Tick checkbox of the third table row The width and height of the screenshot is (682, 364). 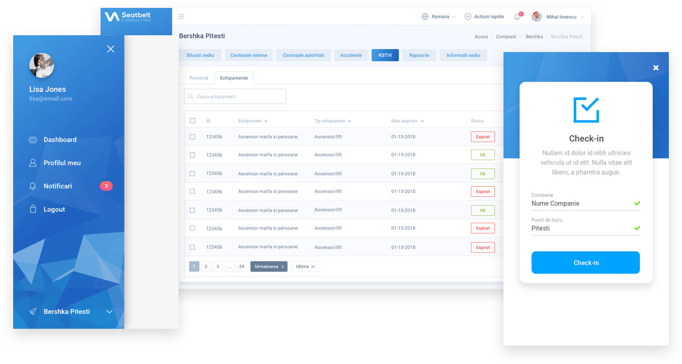[192, 174]
